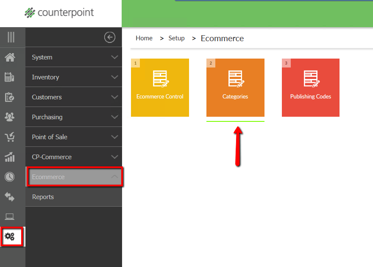Collapse menu with back arrow circle
This screenshot has height=267, width=373.
click(110, 37)
